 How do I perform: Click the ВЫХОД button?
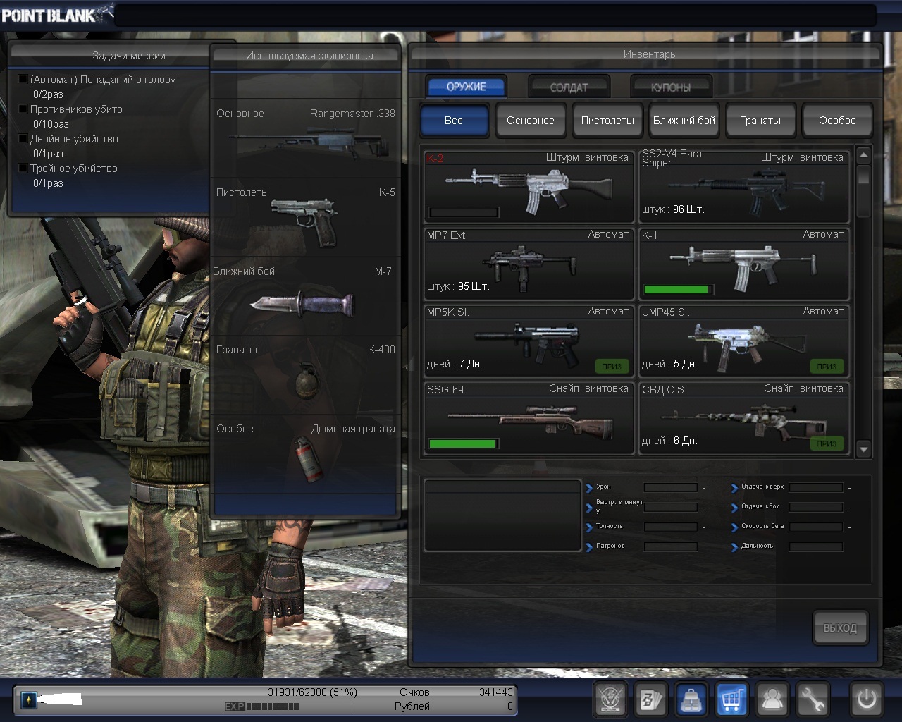tap(840, 628)
